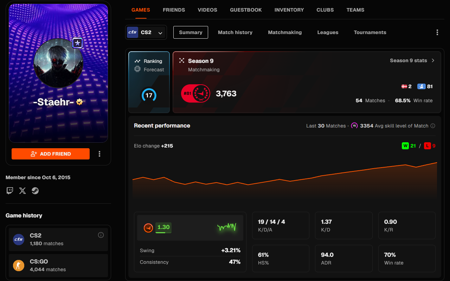This screenshot has height=281, width=450.
Task: Click the Member since Oct 6, 2015 text
Action: click(x=38, y=177)
